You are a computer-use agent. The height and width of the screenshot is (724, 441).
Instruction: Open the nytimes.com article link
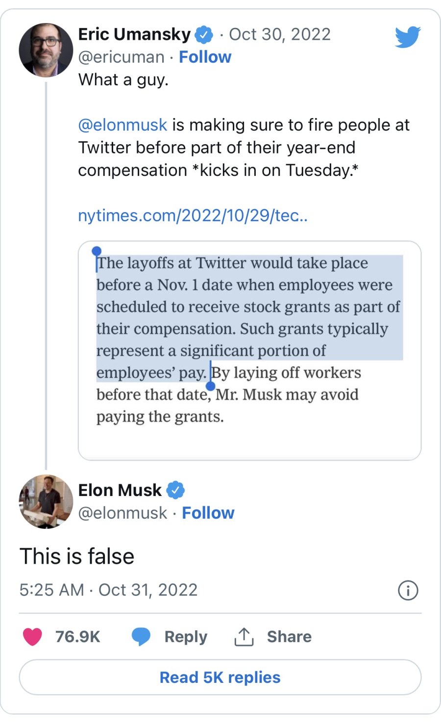coord(193,215)
